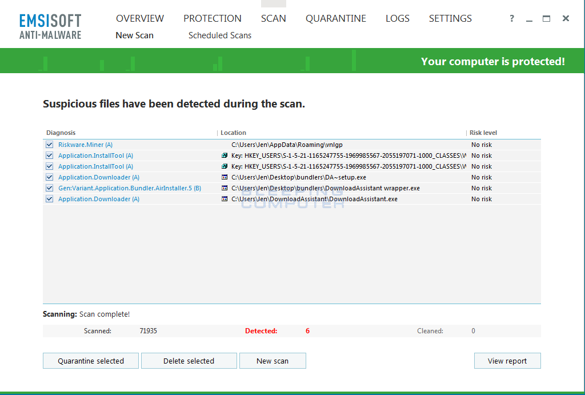Open the Settings tab
Image resolution: width=585 pixels, height=395 pixels.
450,18
